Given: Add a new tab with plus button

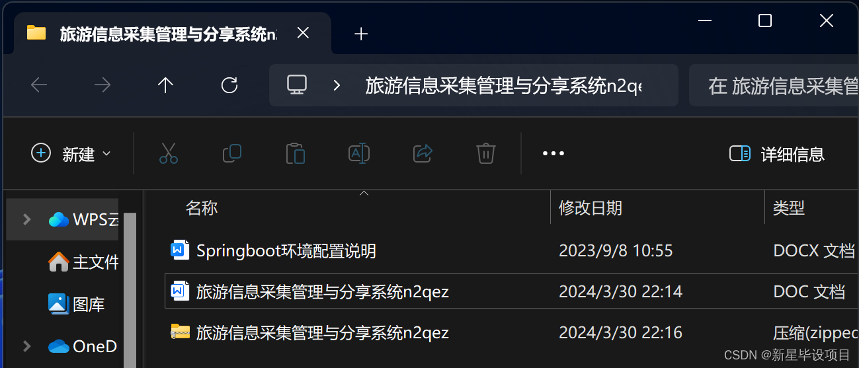Looking at the screenshot, I should coord(361,34).
